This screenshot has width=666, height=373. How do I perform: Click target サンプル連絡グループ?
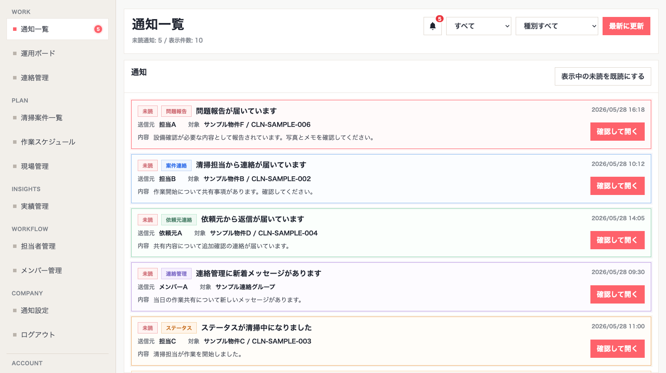pyautogui.click(x=245, y=287)
